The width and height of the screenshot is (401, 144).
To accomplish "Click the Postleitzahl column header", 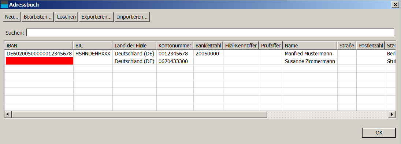I will [x=371, y=46].
